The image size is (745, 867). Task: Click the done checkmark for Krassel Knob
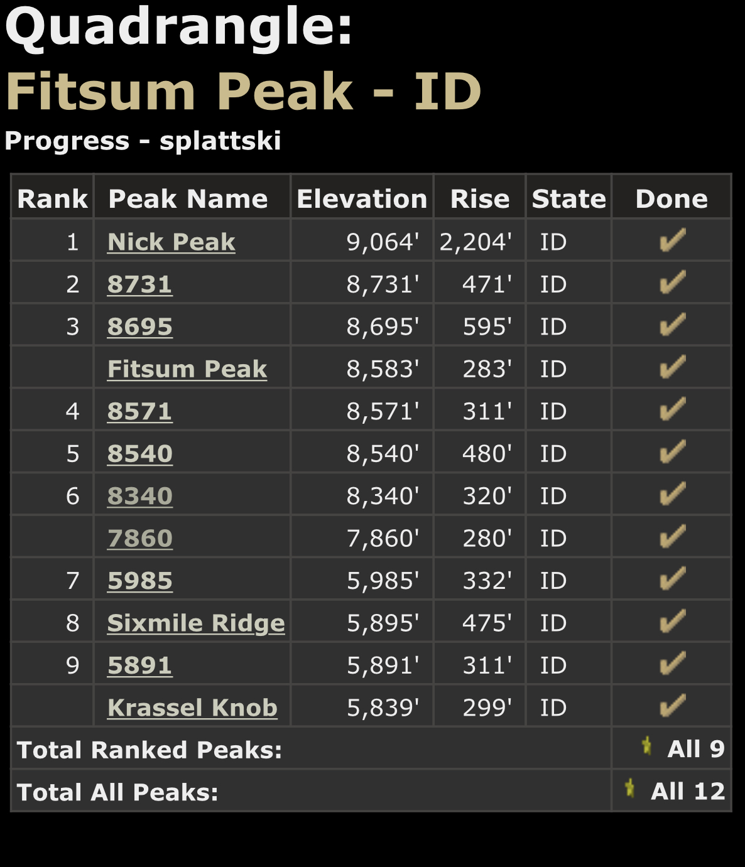click(672, 706)
